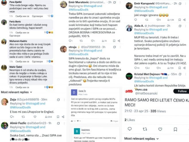Reply to the inatbosanski tweet

(130, 129)
